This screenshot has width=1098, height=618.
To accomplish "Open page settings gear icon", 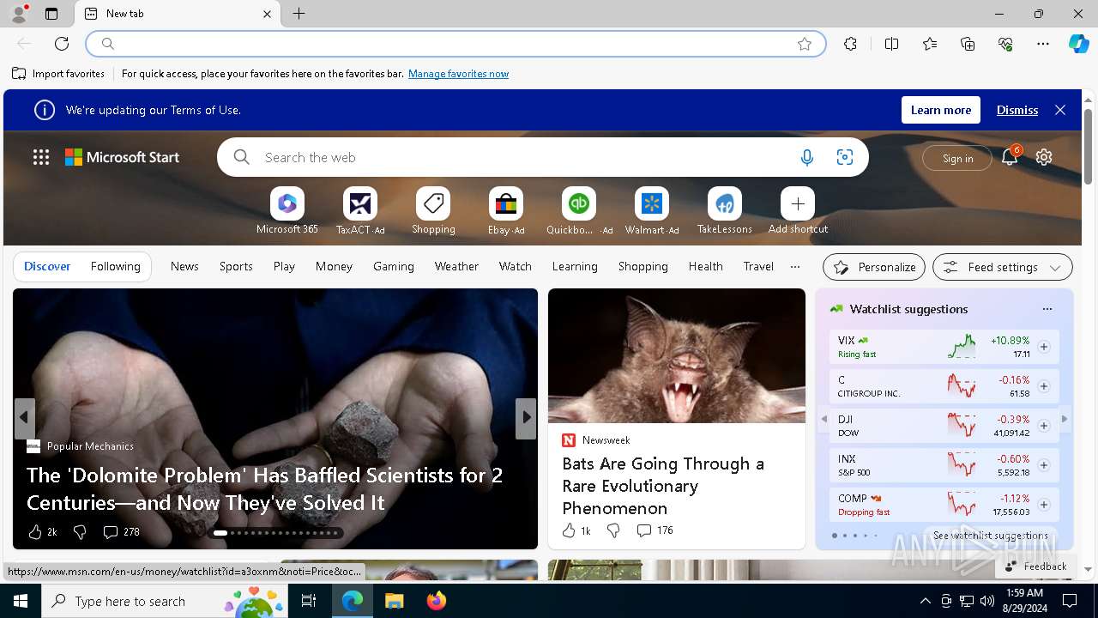I will (x=1044, y=157).
